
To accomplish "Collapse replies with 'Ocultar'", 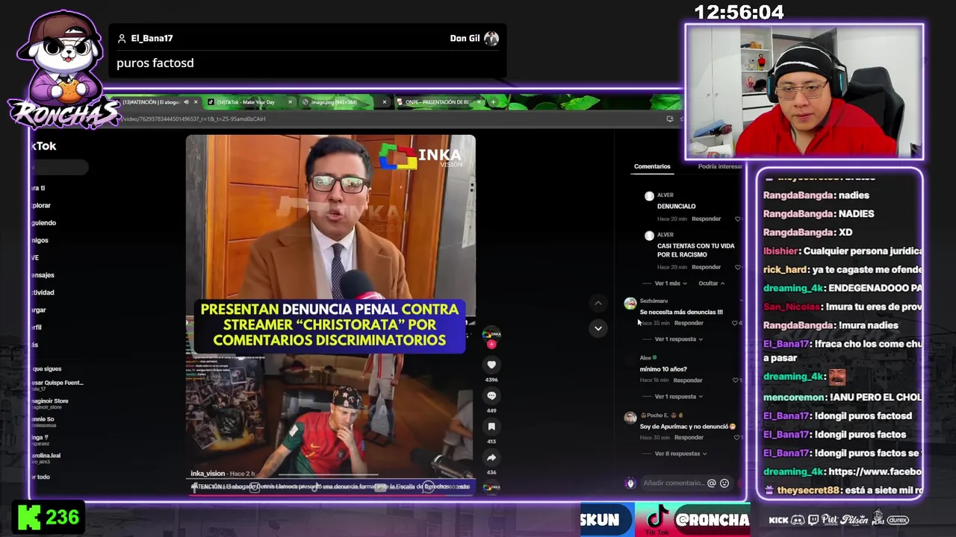I will pos(711,283).
